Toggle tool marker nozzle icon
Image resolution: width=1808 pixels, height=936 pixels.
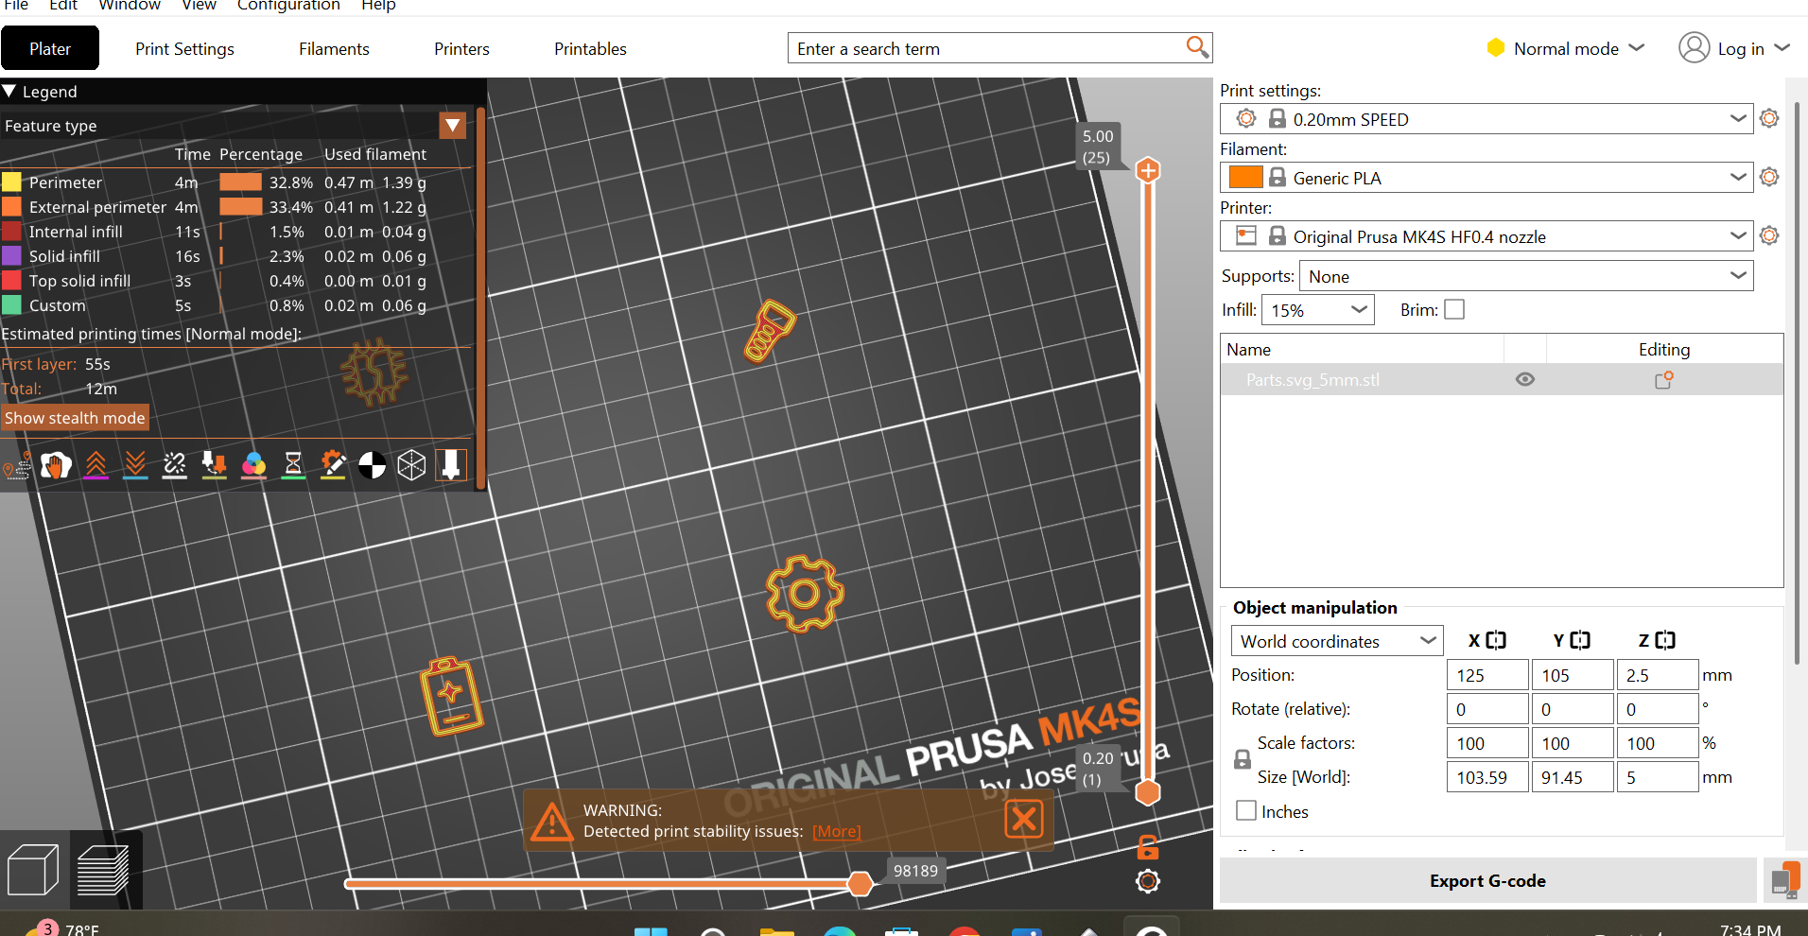[451, 465]
